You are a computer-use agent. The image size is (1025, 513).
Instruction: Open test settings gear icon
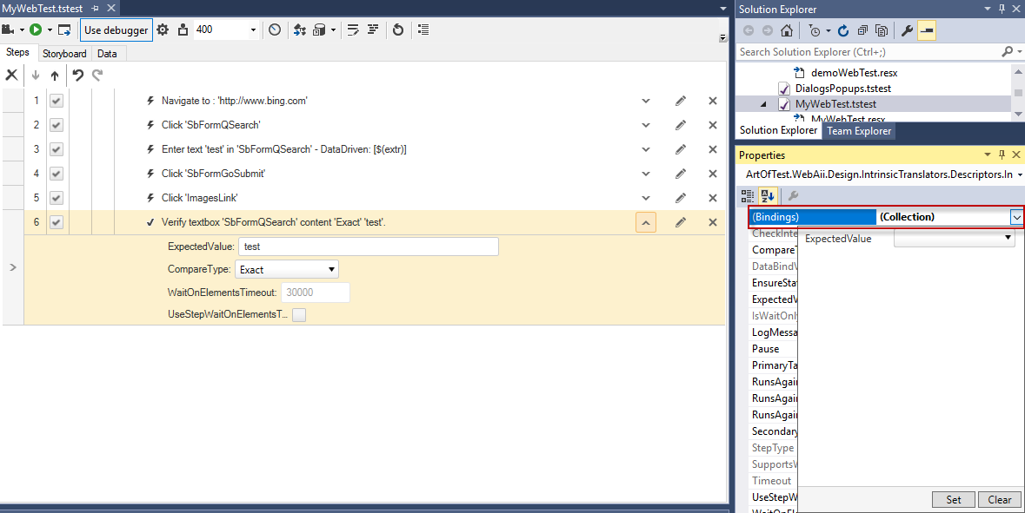tap(163, 30)
